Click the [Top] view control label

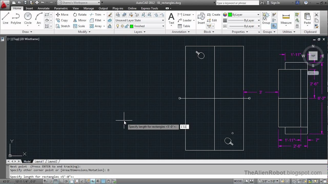coord(15,39)
